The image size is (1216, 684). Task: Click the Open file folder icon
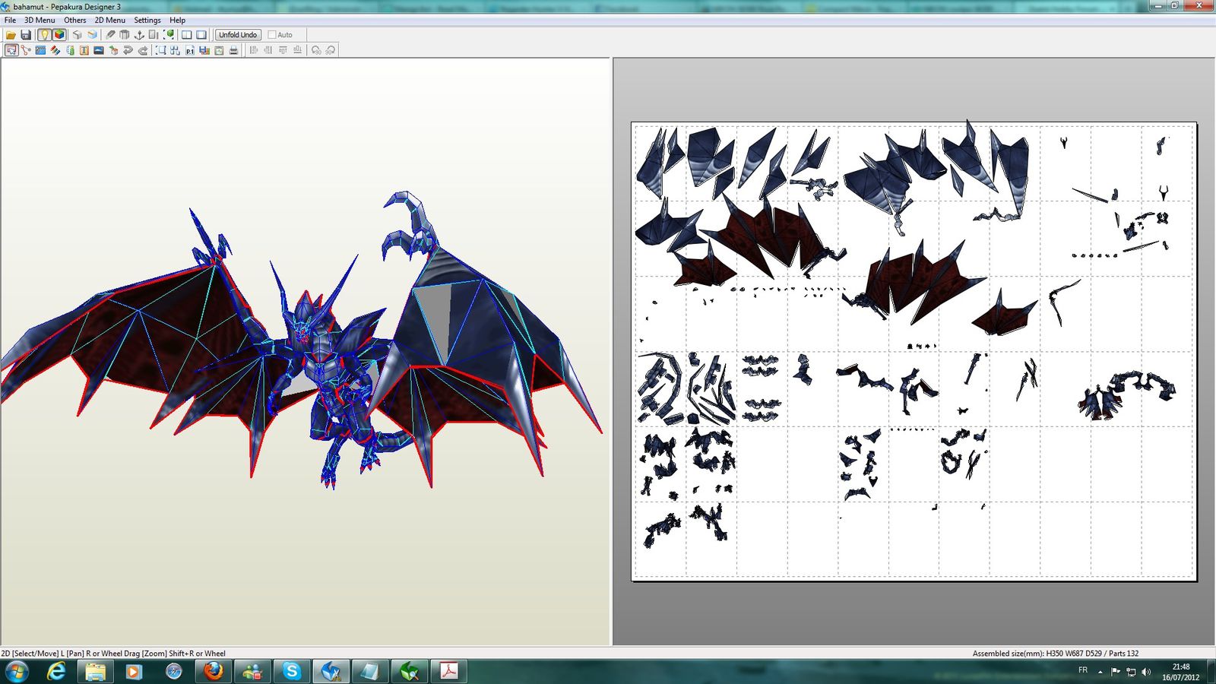(11, 35)
